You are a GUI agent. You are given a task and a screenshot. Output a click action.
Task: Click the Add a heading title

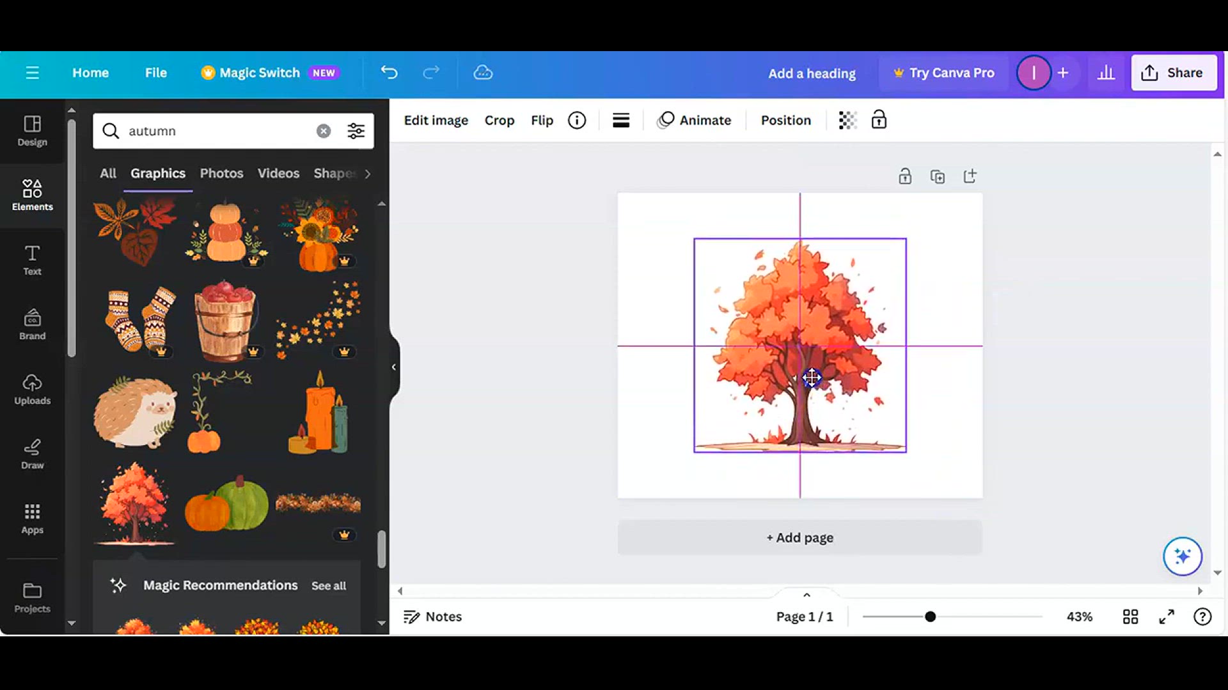pos(812,73)
